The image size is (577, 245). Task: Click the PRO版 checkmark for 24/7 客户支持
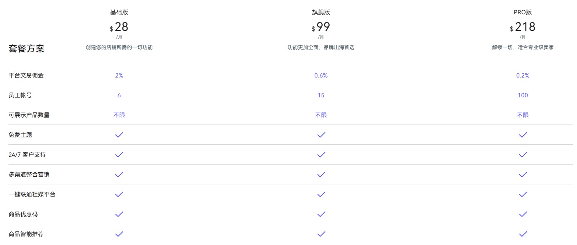click(523, 155)
